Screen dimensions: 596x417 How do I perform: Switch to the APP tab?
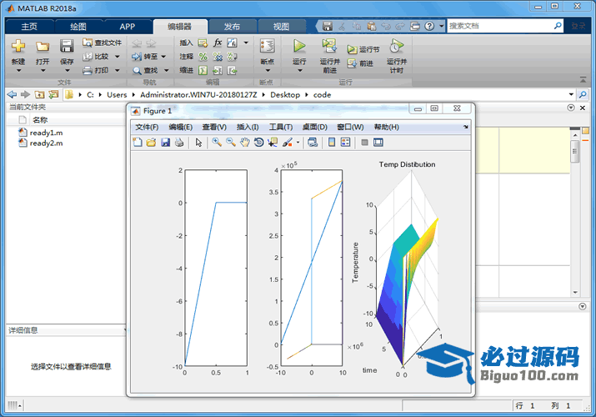click(x=128, y=27)
